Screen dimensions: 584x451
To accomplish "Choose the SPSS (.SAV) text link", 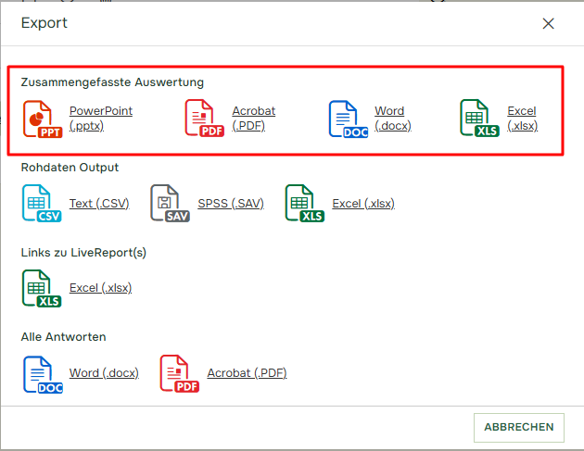I will click(230, 204).
